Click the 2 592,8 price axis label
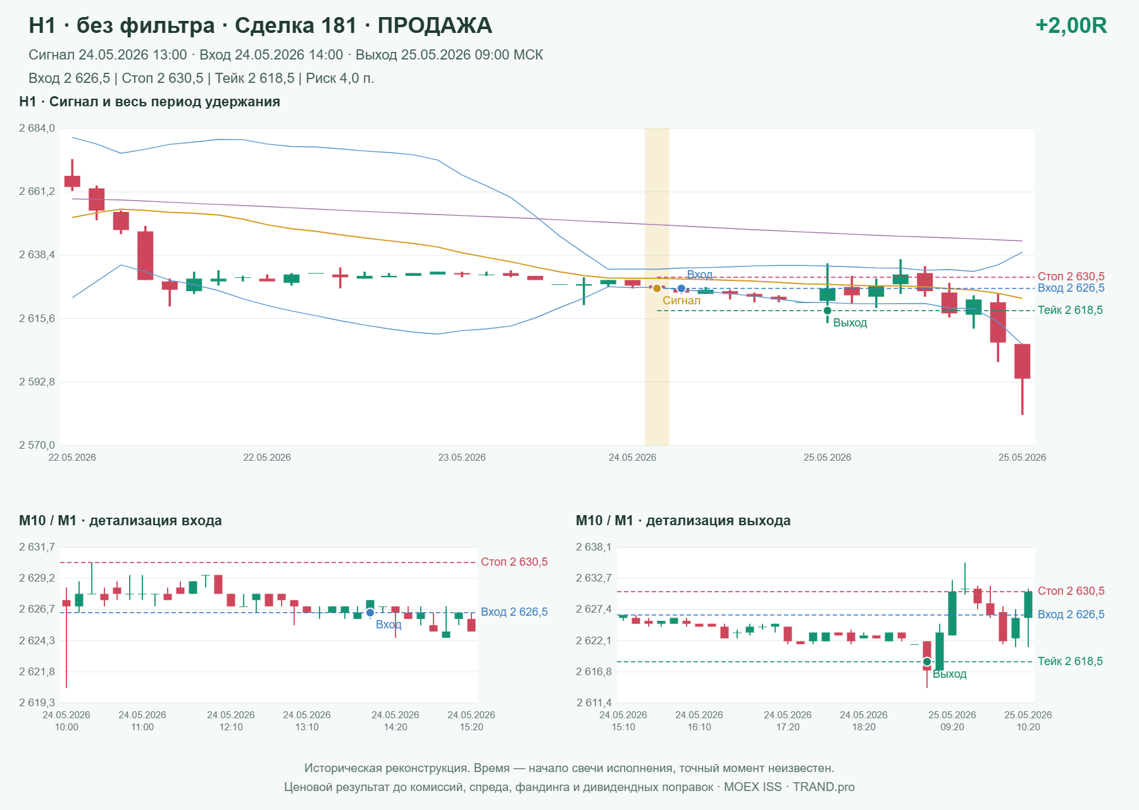This screenshot has width=1139, height=810. [x=37, y=382]
